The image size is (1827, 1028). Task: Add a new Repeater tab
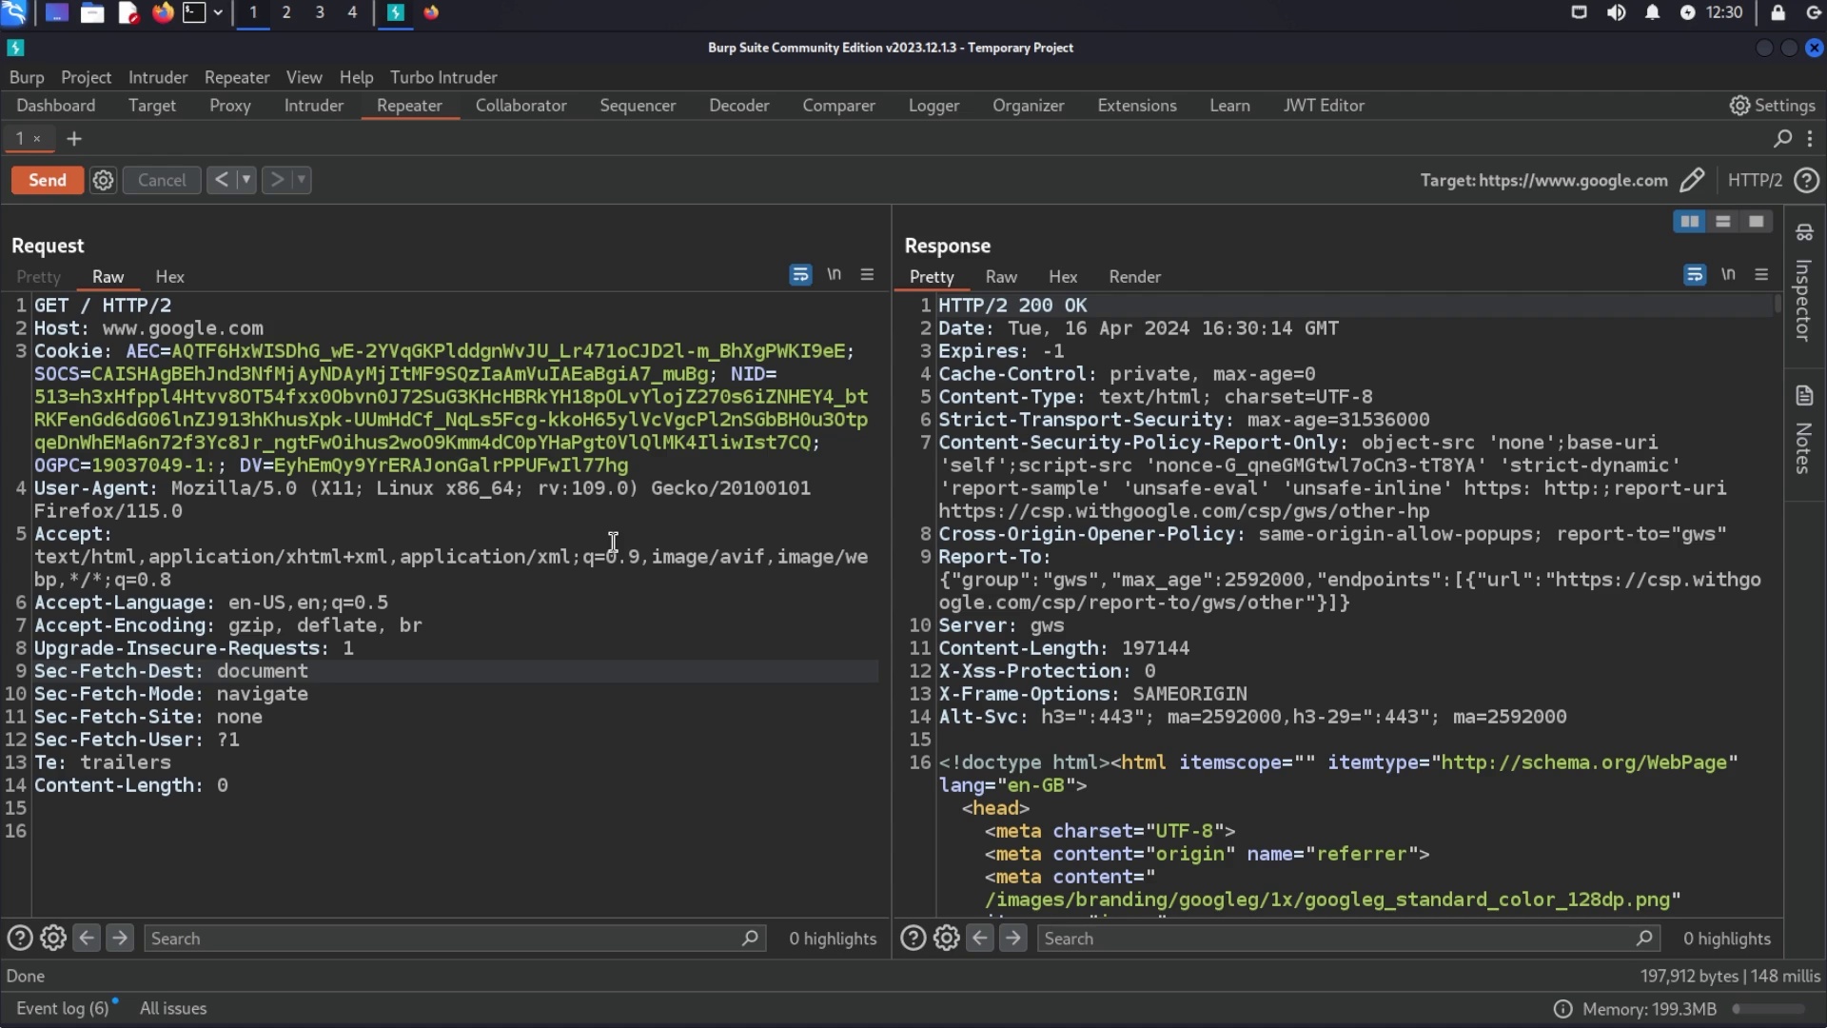pyautogui.click(x=74, y=139)
